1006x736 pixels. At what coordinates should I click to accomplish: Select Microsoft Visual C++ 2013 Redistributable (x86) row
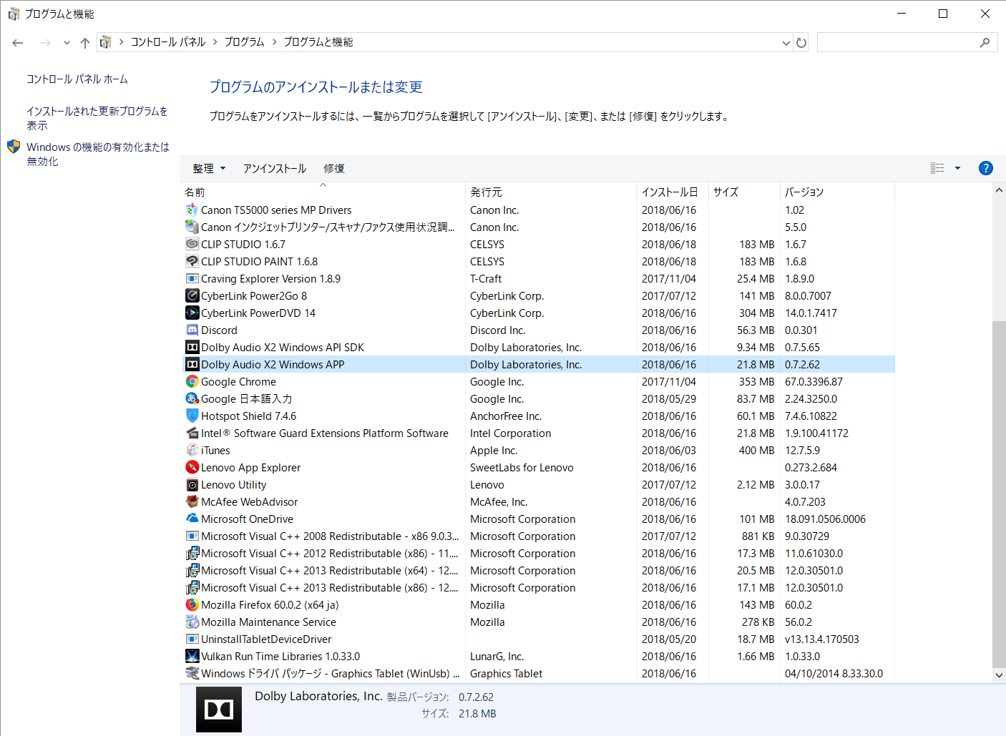(x=537, y=587)
